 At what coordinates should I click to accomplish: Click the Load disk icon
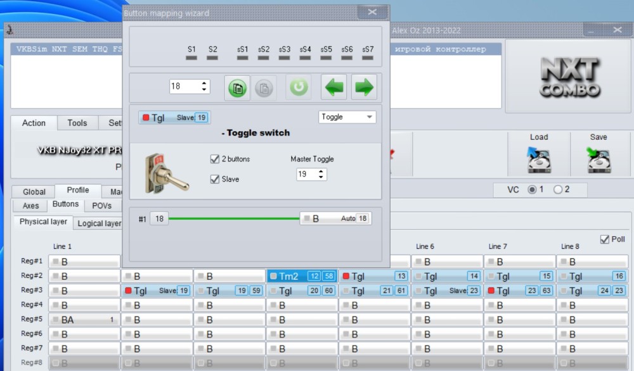539,160
